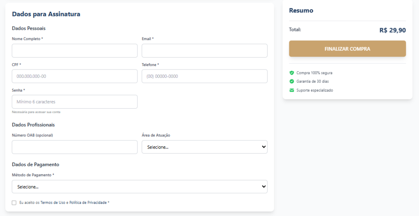Click the Resumo heading
The image size is (419, 216).
(x=301, y=11)
